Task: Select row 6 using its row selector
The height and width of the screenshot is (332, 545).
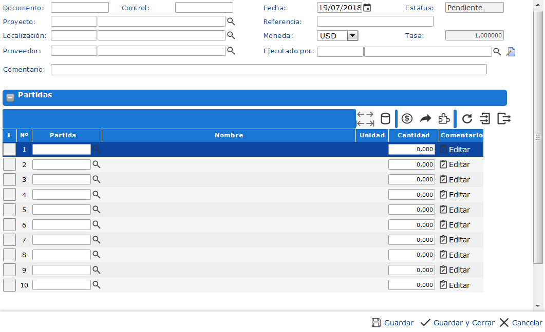Action: (9, 224)
